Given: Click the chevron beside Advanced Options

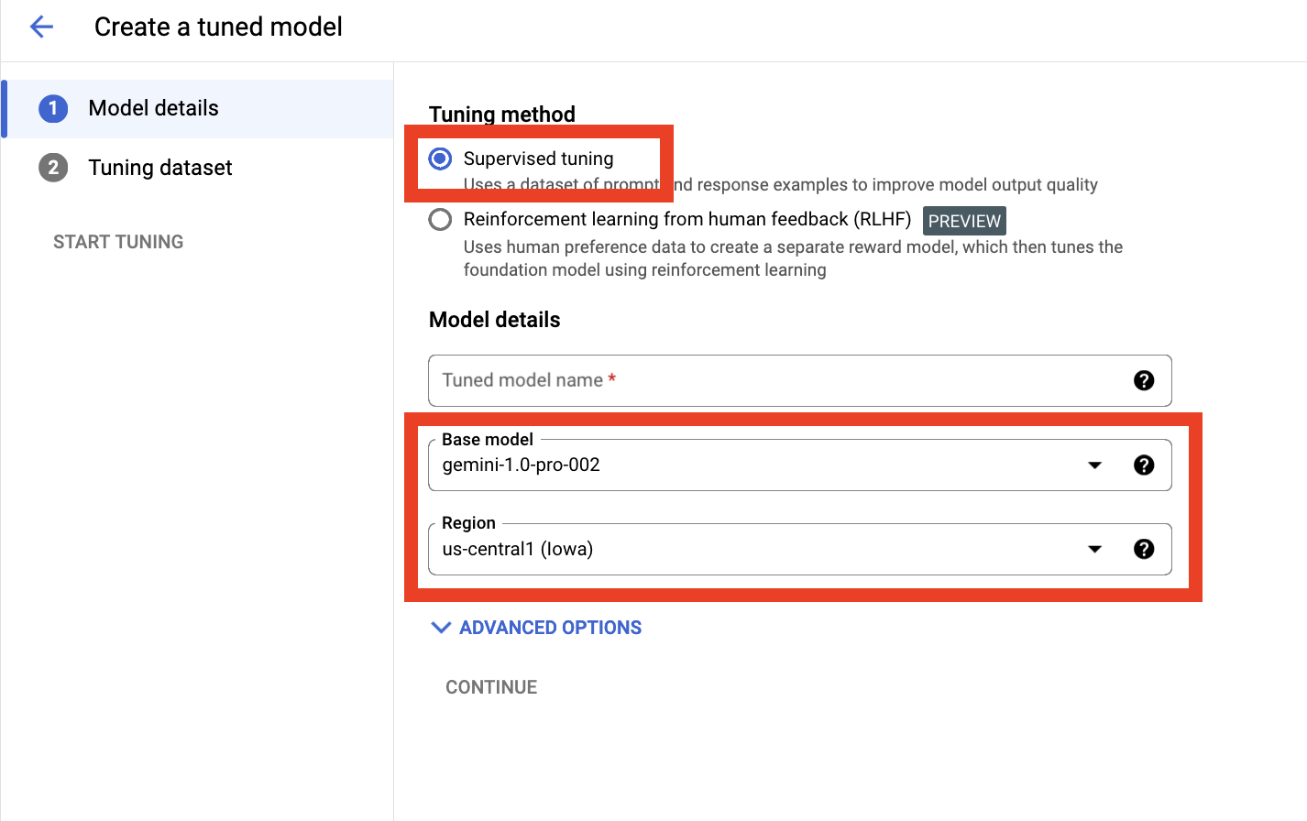Looking at the screenshot, I should [441, 628].
